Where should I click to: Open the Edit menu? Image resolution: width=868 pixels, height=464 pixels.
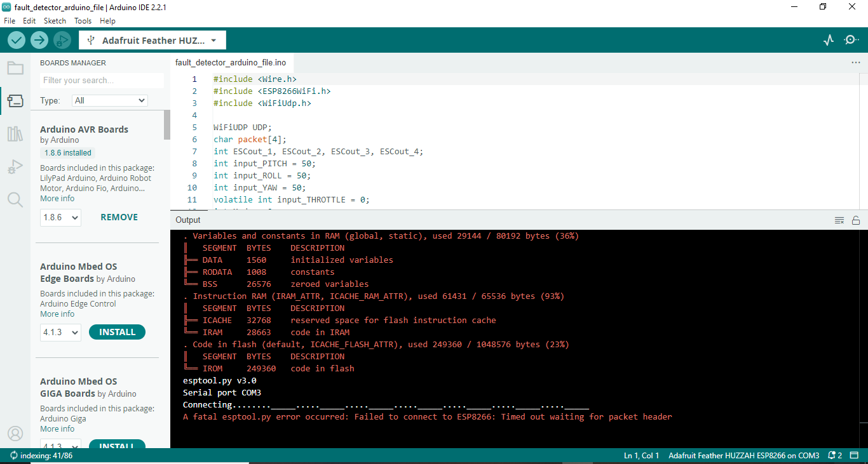click(x=29, y=21)
